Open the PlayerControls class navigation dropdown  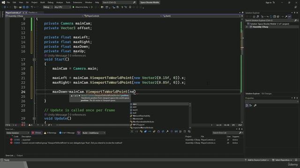pyautogui.click(x=122, y=16)
